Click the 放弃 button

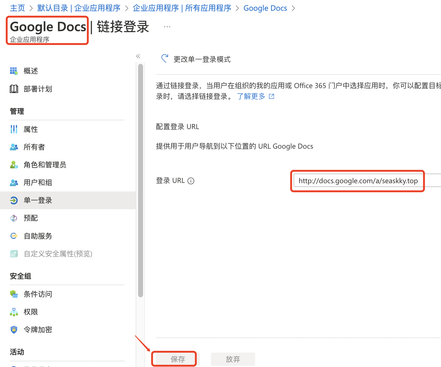tap(233, 359)
